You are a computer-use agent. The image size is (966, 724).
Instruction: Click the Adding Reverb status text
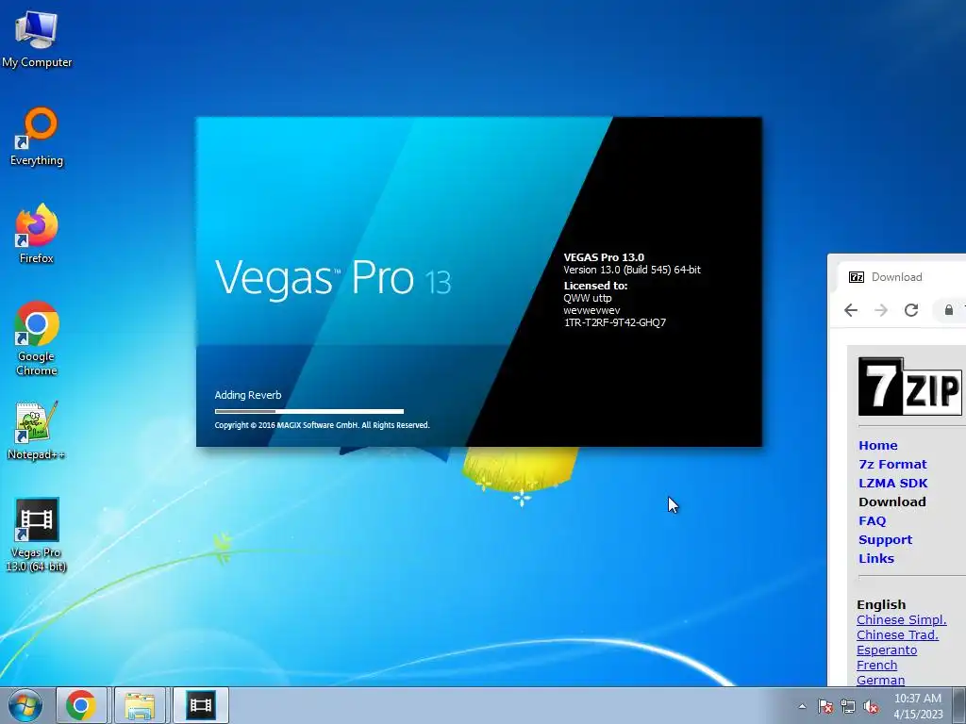[248, 395]
